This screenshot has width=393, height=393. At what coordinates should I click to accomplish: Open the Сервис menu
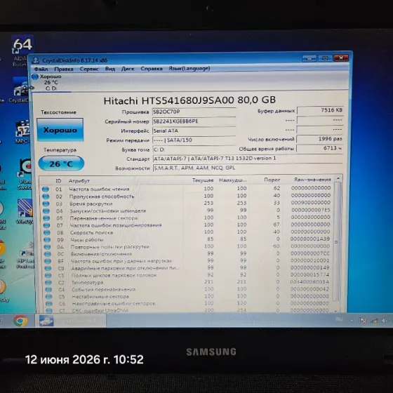coord(89,69)
